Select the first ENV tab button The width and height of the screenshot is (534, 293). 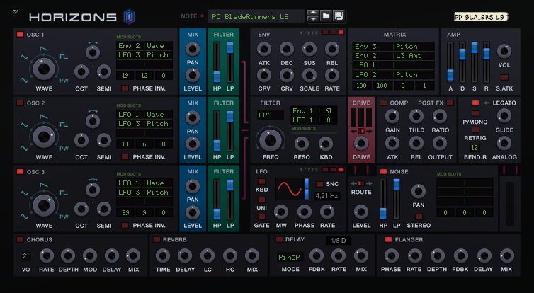pyautogui.click(x=325, y=33)
